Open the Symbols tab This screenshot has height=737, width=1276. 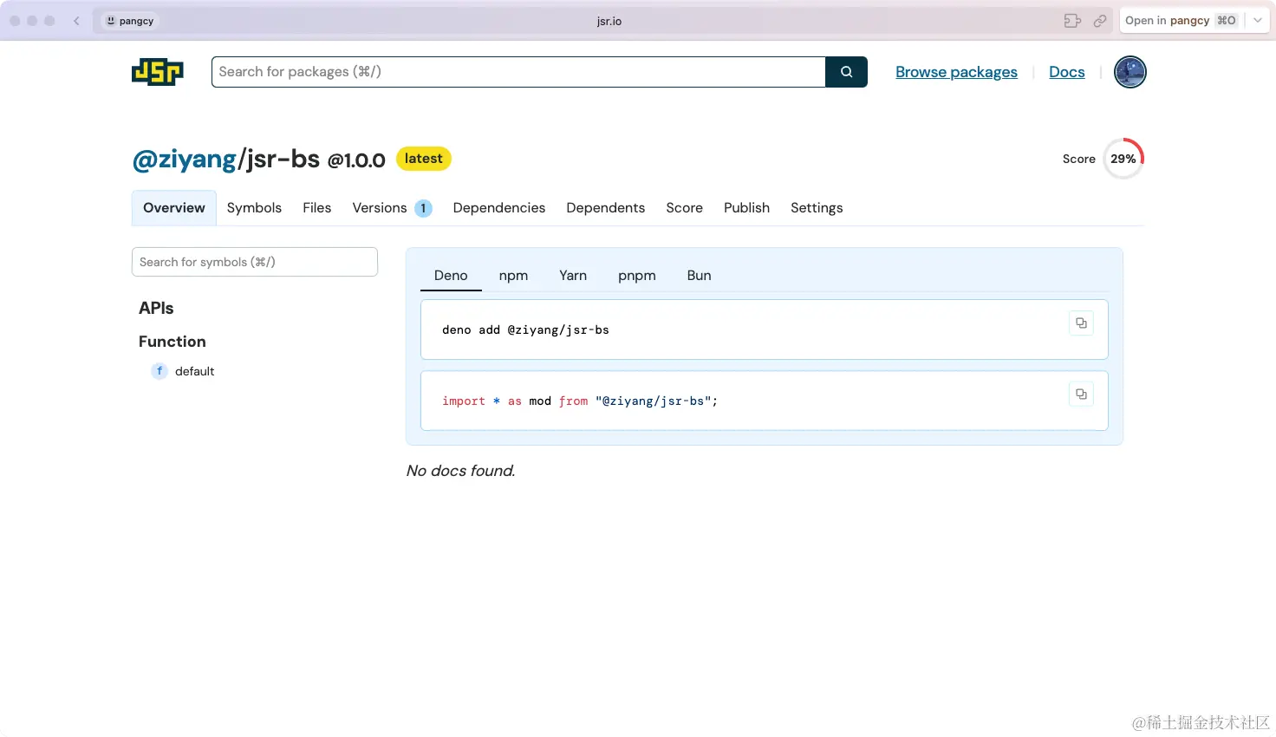click(x=254, y=208)
